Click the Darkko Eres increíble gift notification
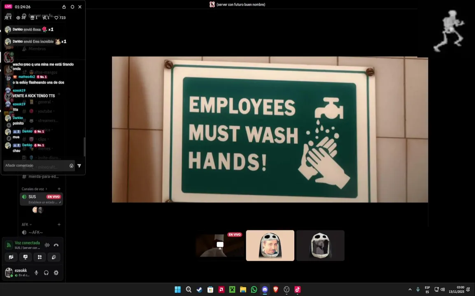Screen dimensions: 475x296 [36, 42]
